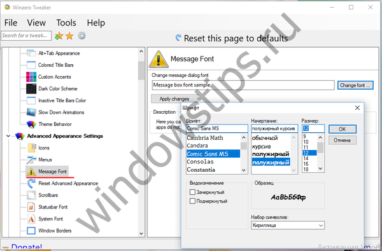Click the Dark Color Scheme icon
The height and width of the screenshot is (251, 382).
31,89
